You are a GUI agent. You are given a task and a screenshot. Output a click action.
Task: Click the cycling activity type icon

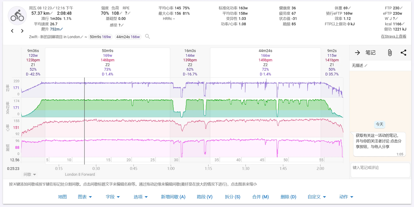coord(17,15)
